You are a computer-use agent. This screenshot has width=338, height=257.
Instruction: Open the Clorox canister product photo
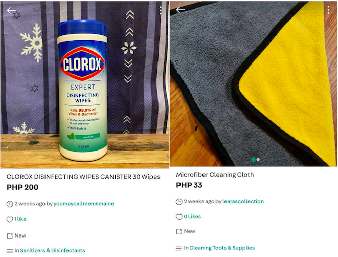82,91
